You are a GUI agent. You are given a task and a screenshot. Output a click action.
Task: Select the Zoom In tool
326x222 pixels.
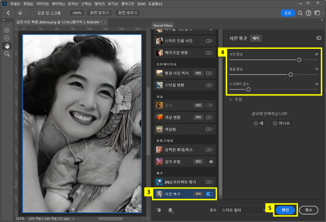tap(7, 30)
